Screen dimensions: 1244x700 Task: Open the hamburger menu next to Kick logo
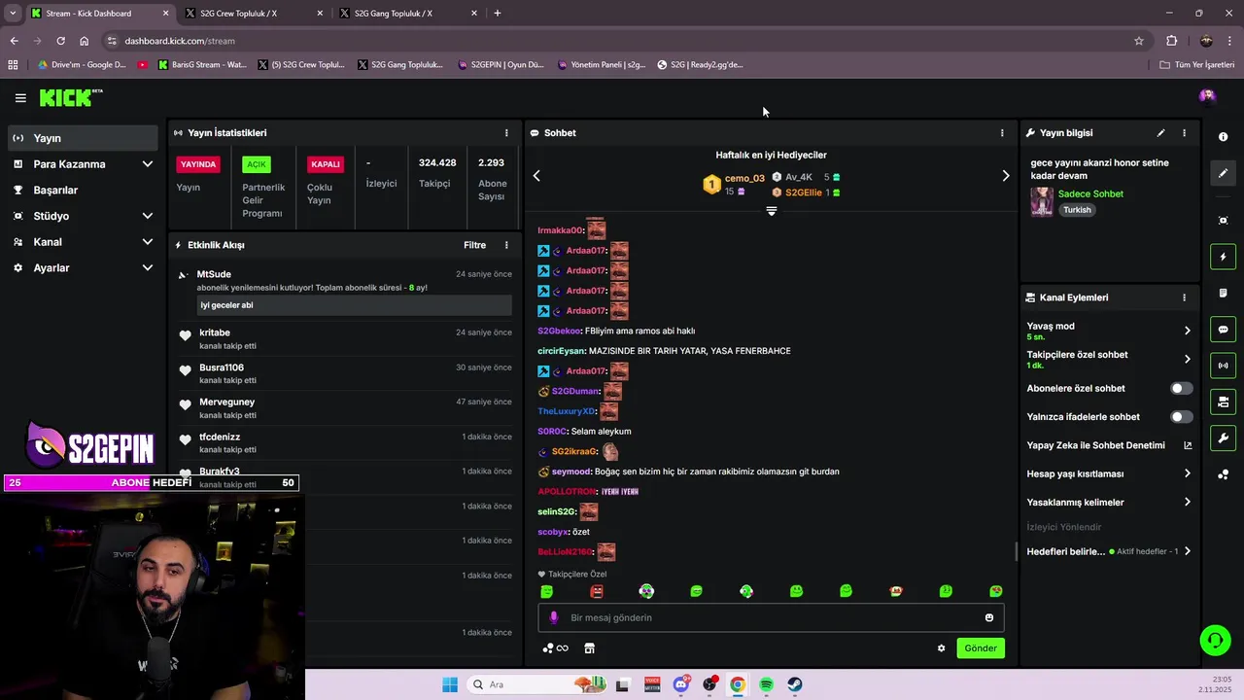click(20, 97)
